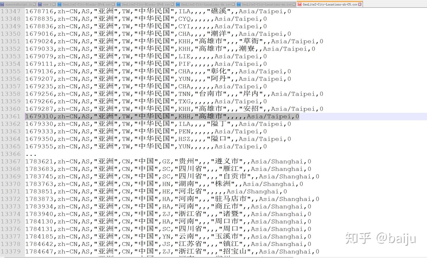The width and height of the screenshot is (427, 258).
Task: Click the row containing "招宝山"
Action: [172, 252]
